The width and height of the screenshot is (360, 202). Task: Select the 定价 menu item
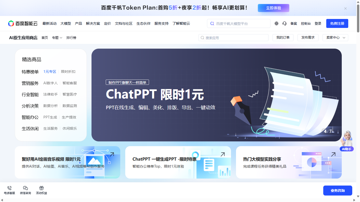point(107,23)
